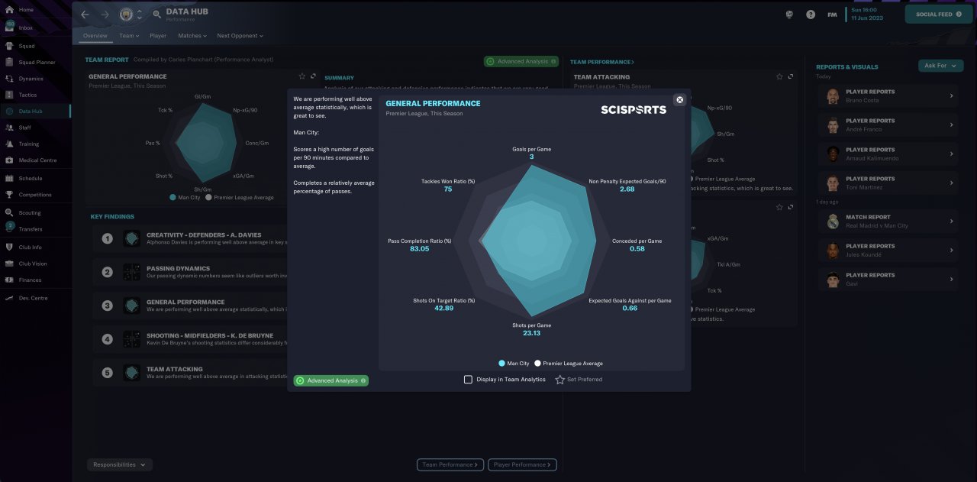Close the General Performance popup
The width and height of the screenshot is (977, 482).
679,99
